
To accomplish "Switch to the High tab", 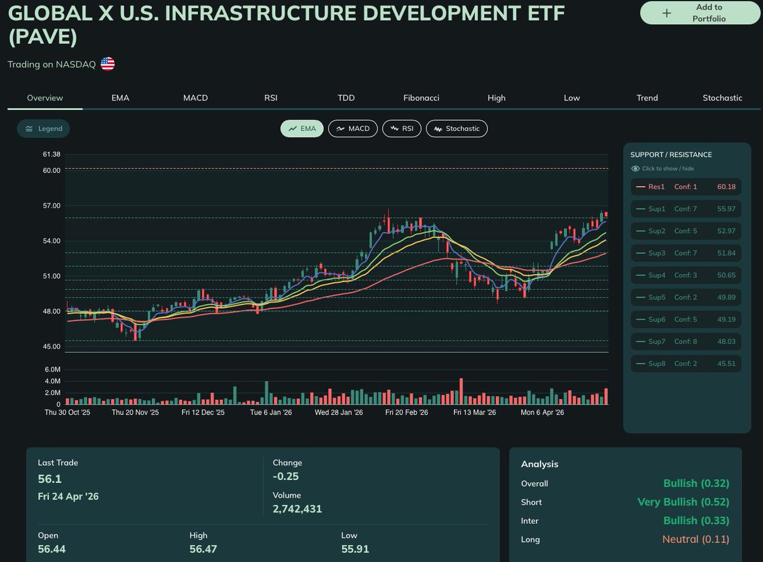I will pyautogui.click(x=497, y=98).
